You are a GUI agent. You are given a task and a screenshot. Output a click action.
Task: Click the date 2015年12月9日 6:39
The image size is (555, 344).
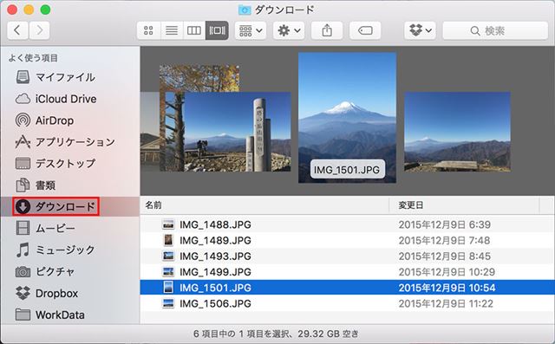click(x=445, y=224)
